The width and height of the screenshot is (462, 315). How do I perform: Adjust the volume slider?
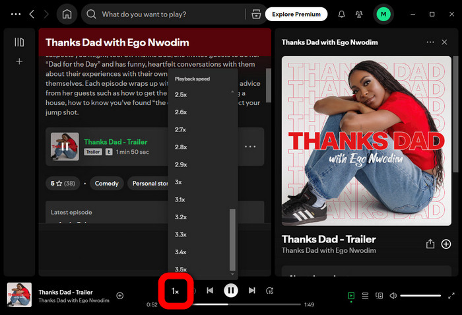(x=420, y=296)
